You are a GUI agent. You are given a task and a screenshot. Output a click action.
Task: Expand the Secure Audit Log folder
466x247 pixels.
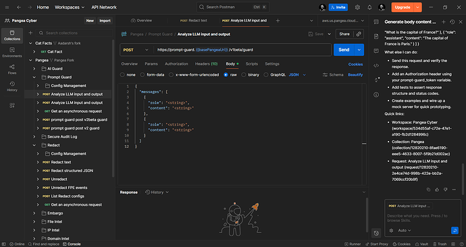point(34,137)
